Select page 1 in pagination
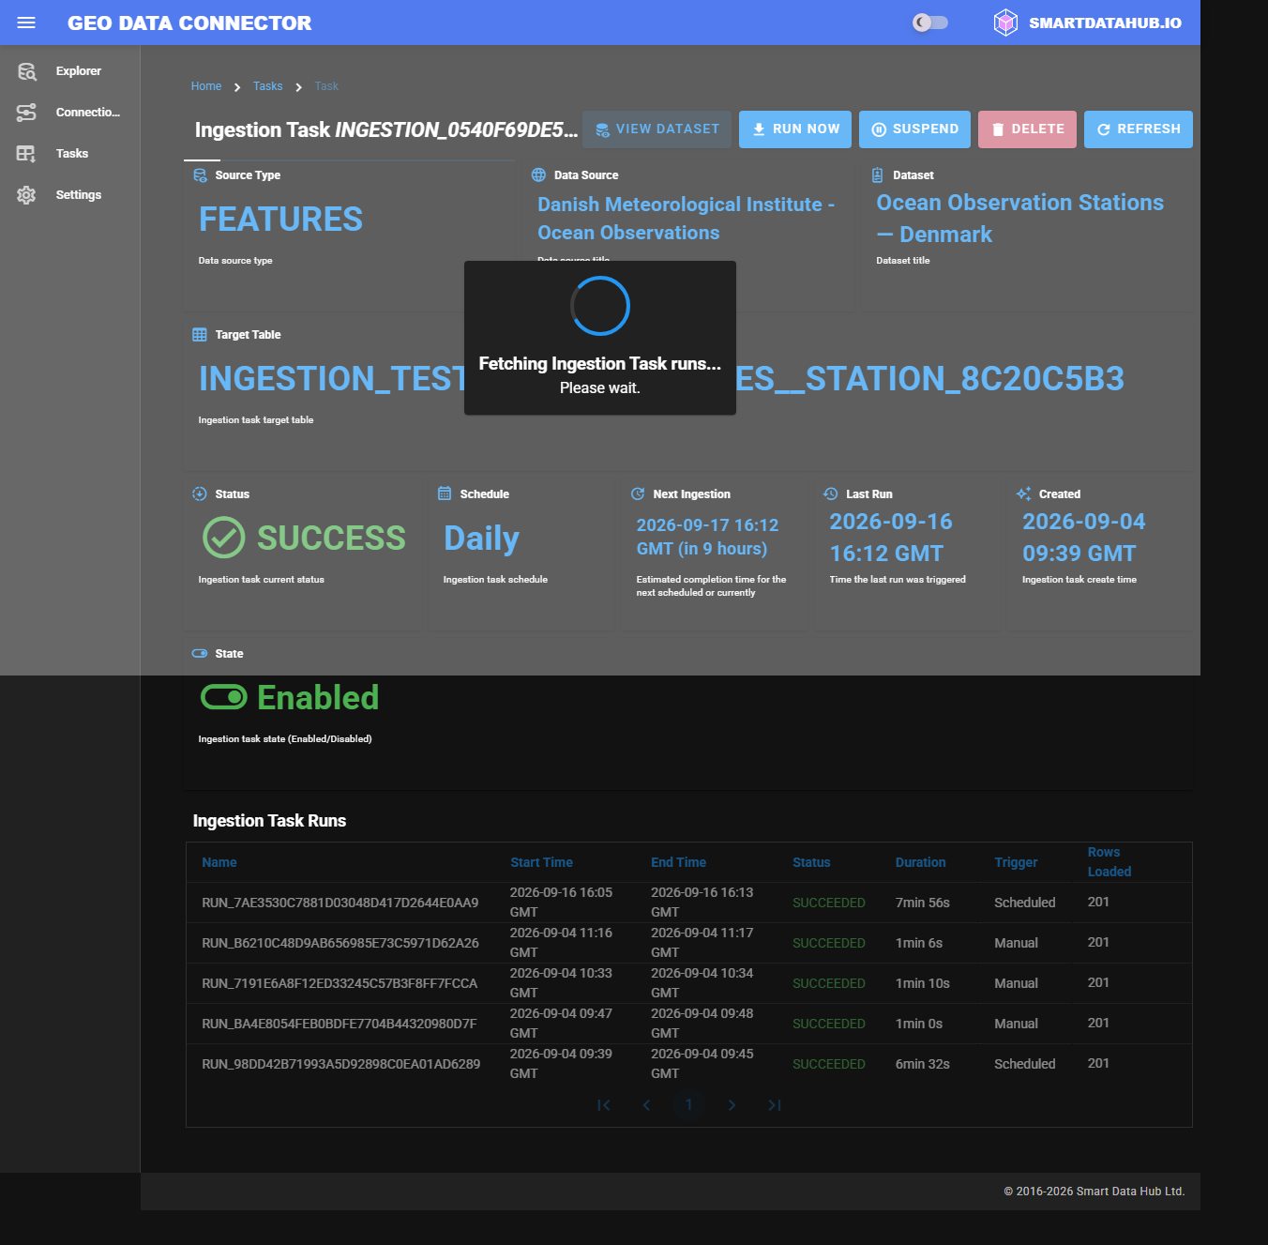The height and width of the screenshot is (1245, 1268). point(689,1105)
